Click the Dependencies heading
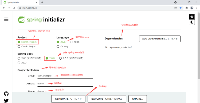 click(x=114, y=39)
